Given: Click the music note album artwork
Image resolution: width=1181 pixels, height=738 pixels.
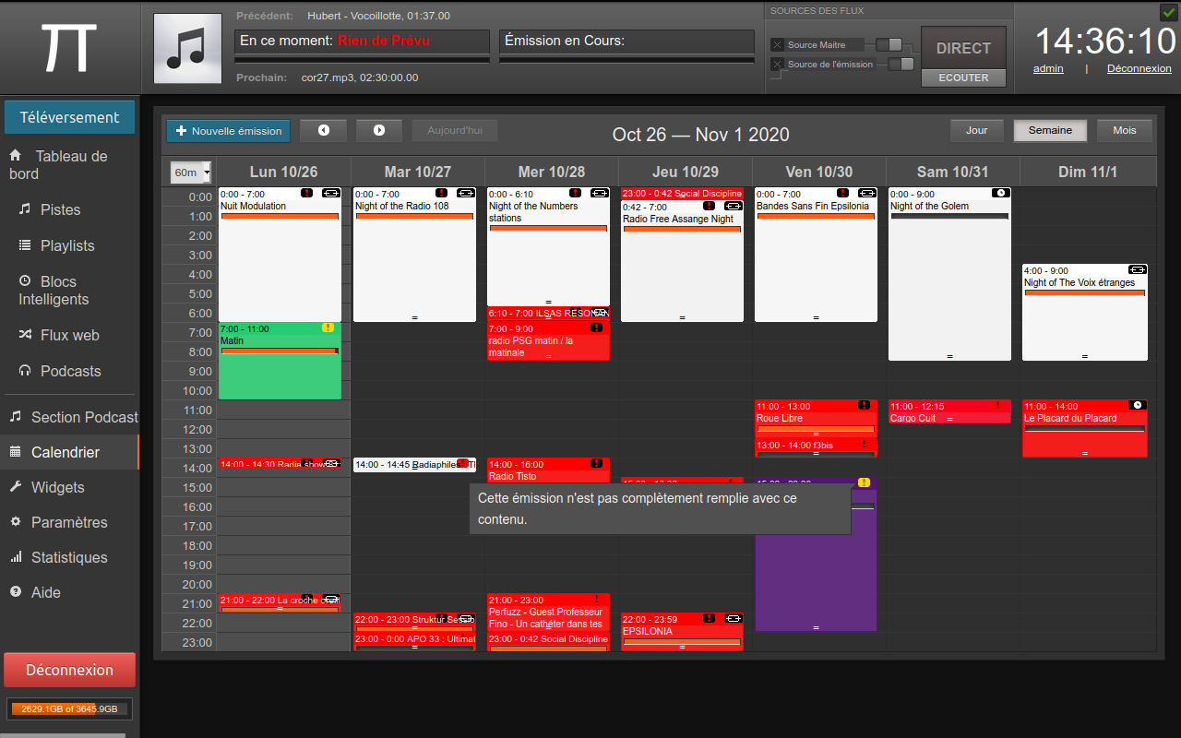Looking at the screenshot, I should click(187, 48).
